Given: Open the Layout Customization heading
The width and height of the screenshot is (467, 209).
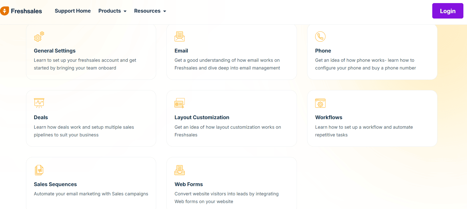Looking at the screenshot, I should tap(202, 117).
